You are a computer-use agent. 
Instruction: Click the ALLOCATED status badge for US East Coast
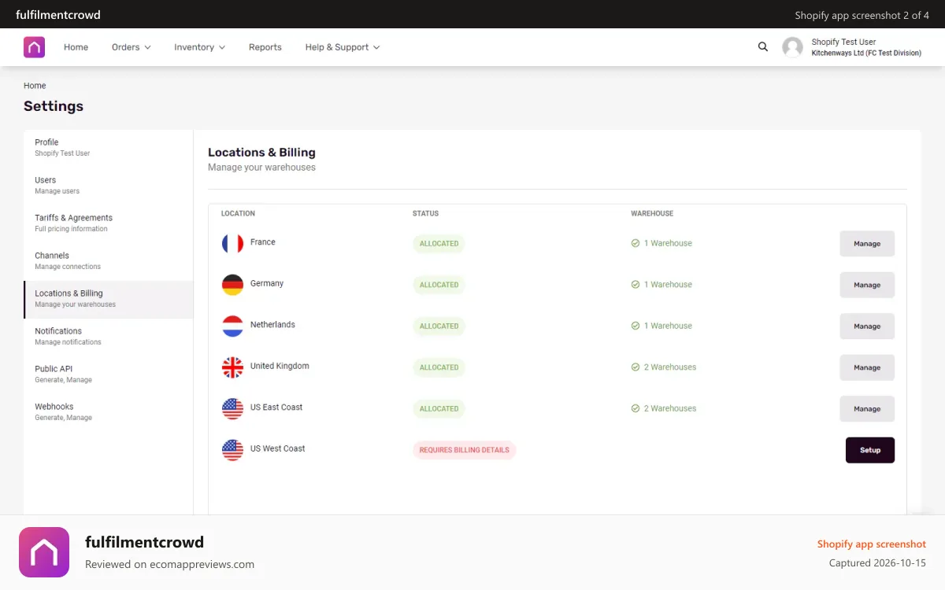point(439,409)
